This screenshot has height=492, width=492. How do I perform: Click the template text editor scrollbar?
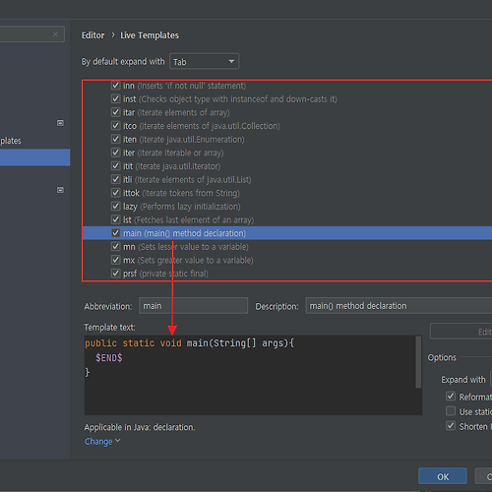coord(418,362)
